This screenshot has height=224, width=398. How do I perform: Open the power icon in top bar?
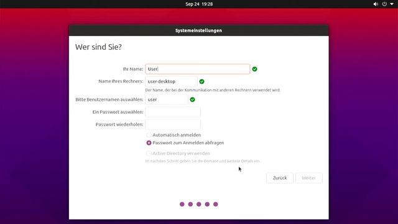coord(384,4)
